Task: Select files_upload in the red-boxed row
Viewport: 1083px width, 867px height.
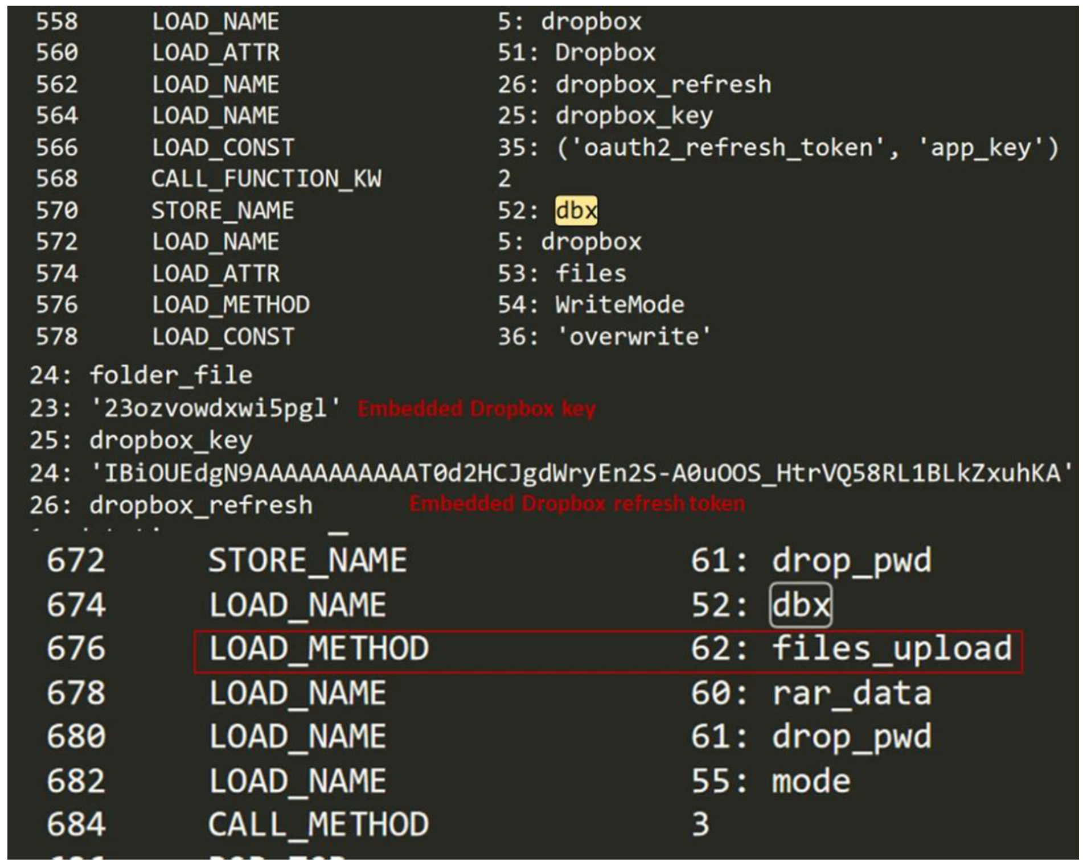Action: pos(891,649)
